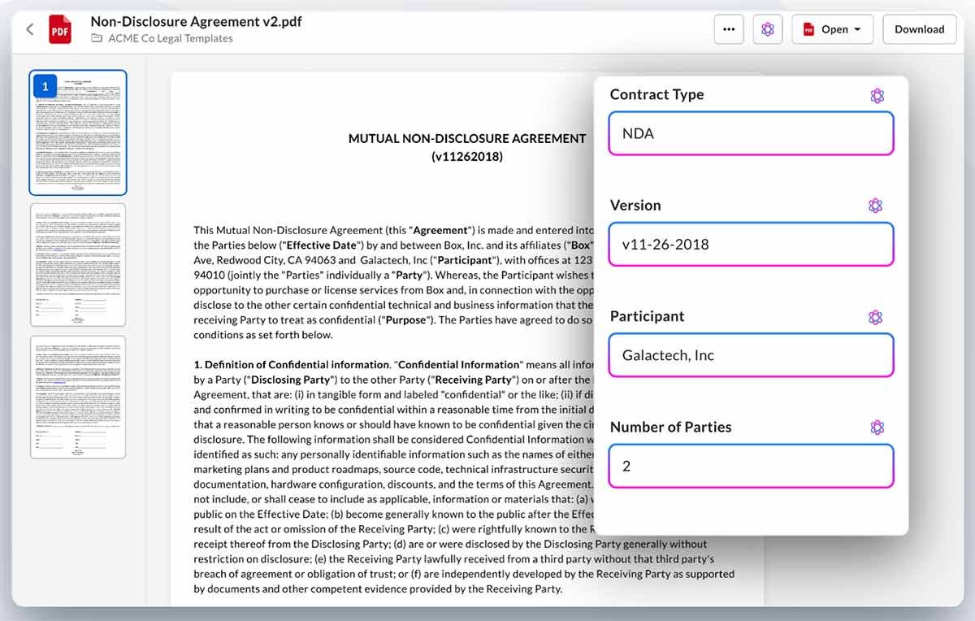Viewport: 975px width, 621px height.
Task: Click the red PDF file icon in header
Action: coord(59,29)
